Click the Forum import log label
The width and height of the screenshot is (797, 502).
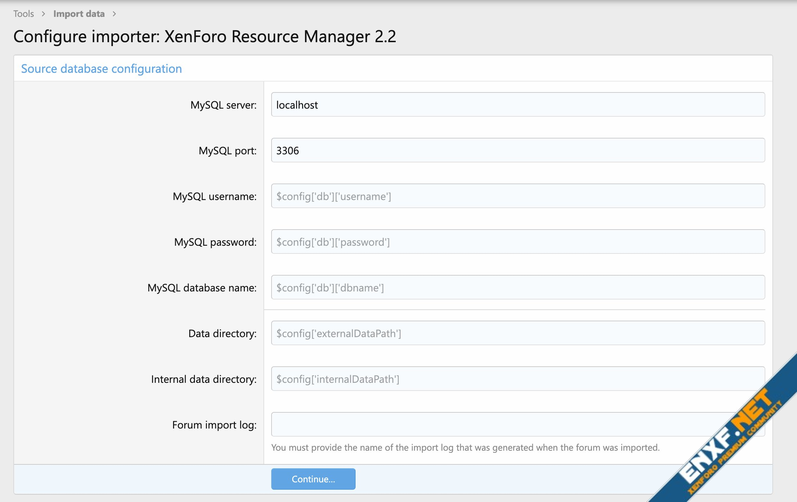[x=214, y=425]
